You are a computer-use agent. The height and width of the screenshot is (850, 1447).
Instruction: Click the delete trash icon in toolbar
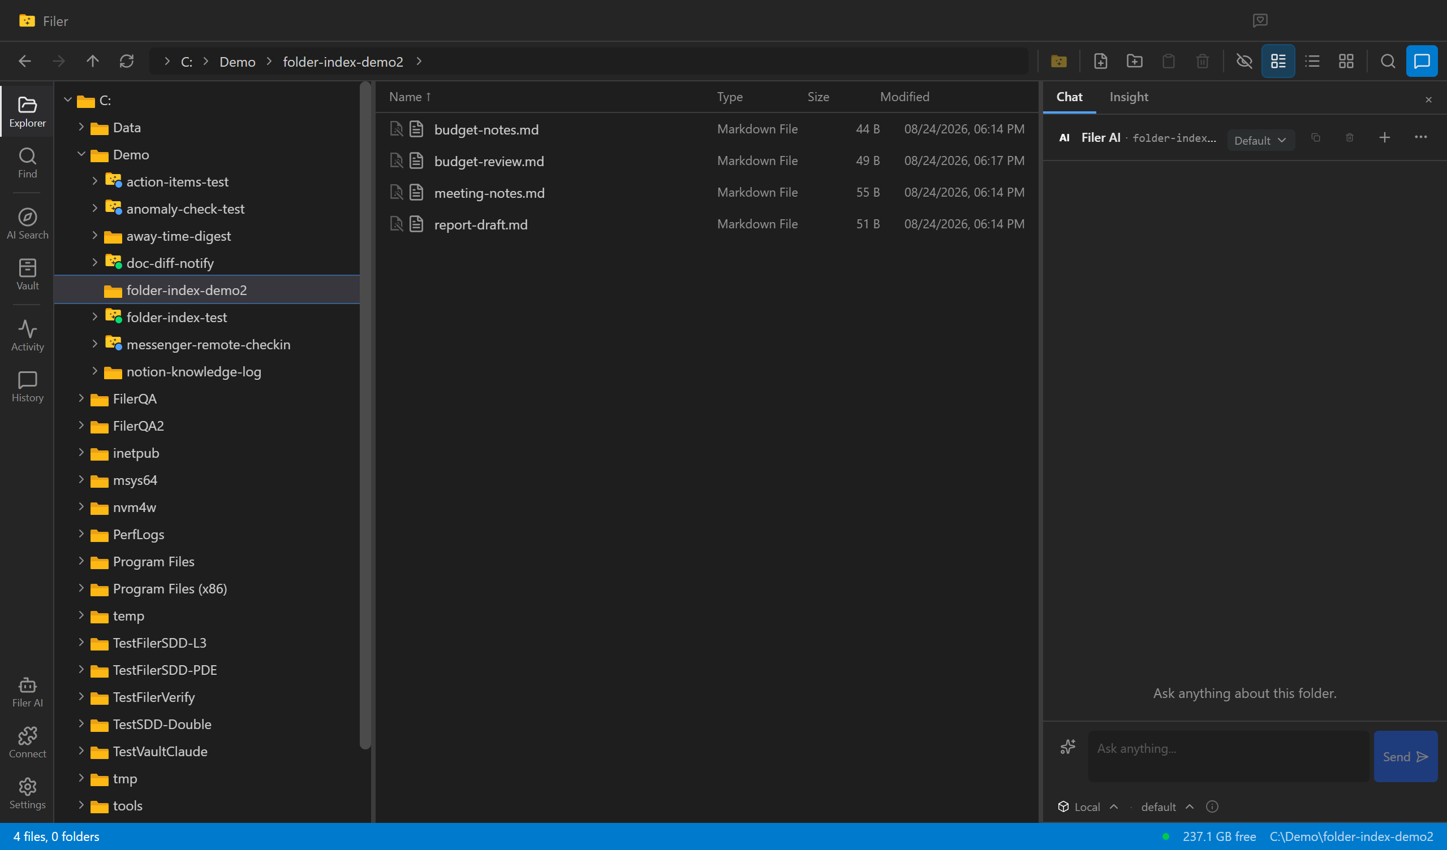pyautogui.click(x=1203, y=62)
